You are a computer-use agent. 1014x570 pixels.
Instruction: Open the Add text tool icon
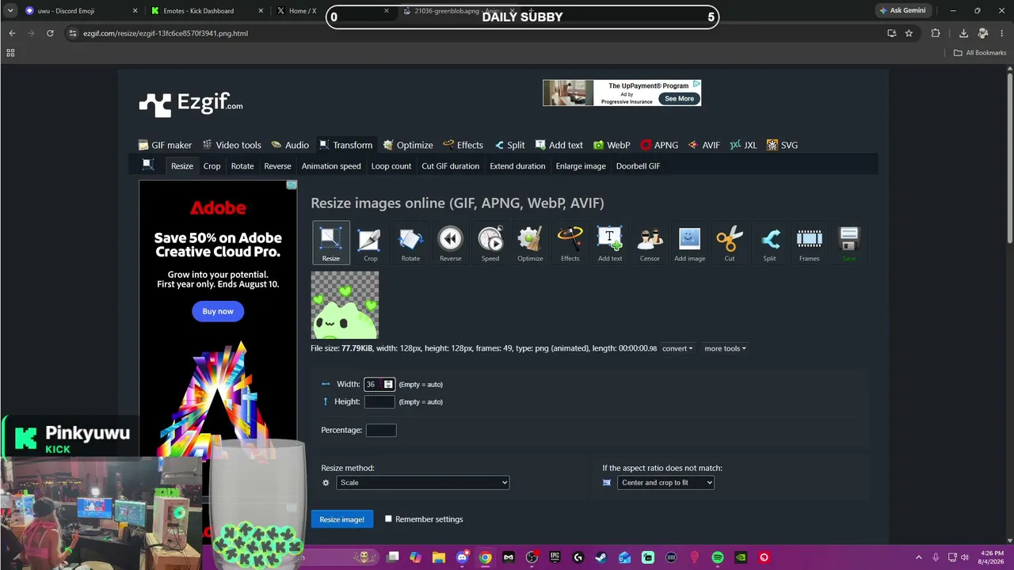coord(610,242)
